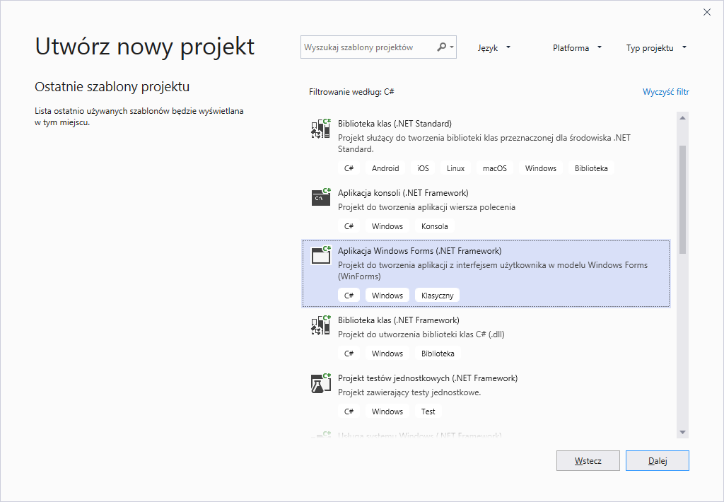The height and width of the screenshot is (502, 724).
Task: Click the Wstecz button
Action: [x=588, y=461]
